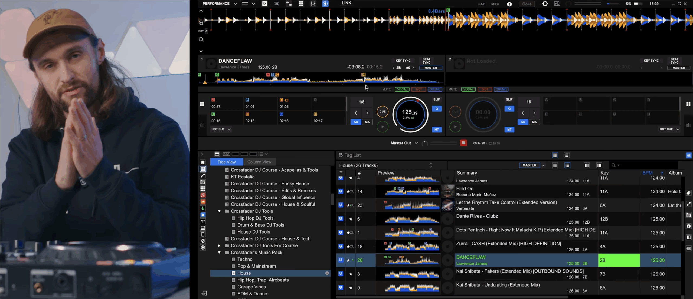Select the iTunes music icon in sidebar
The image size is (693, 299).
tap(203, 195)
